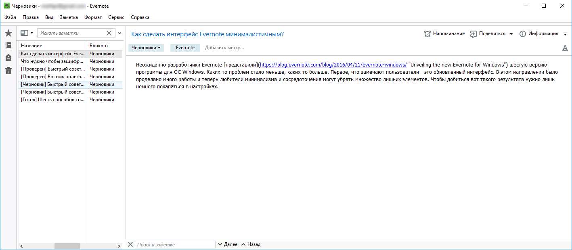The image size is (572, 250).
Task: Click the note title 'Как сделать интерфейс Evernote минималистичным?'
Action: pyautogui.click(x=207, y=34)
